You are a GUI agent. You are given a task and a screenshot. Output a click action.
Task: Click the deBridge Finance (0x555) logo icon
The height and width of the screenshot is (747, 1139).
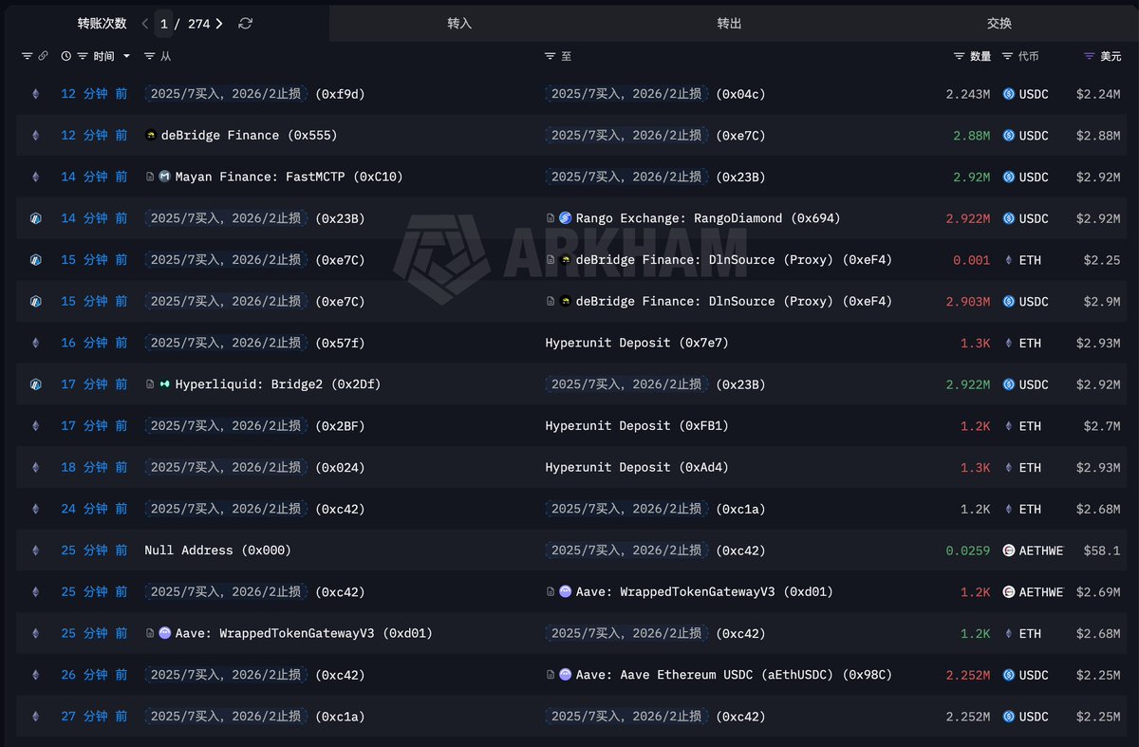(x=151, y=136)
